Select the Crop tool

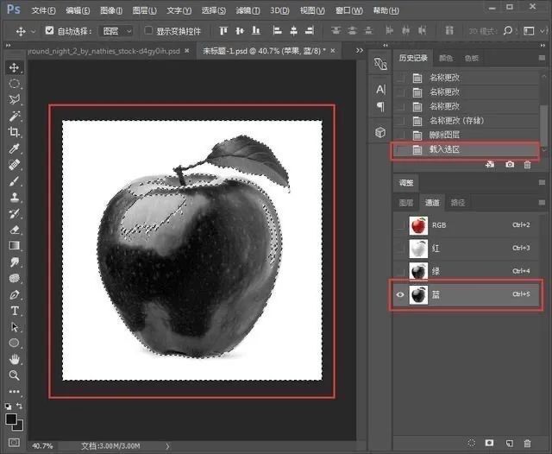(14, 132)
